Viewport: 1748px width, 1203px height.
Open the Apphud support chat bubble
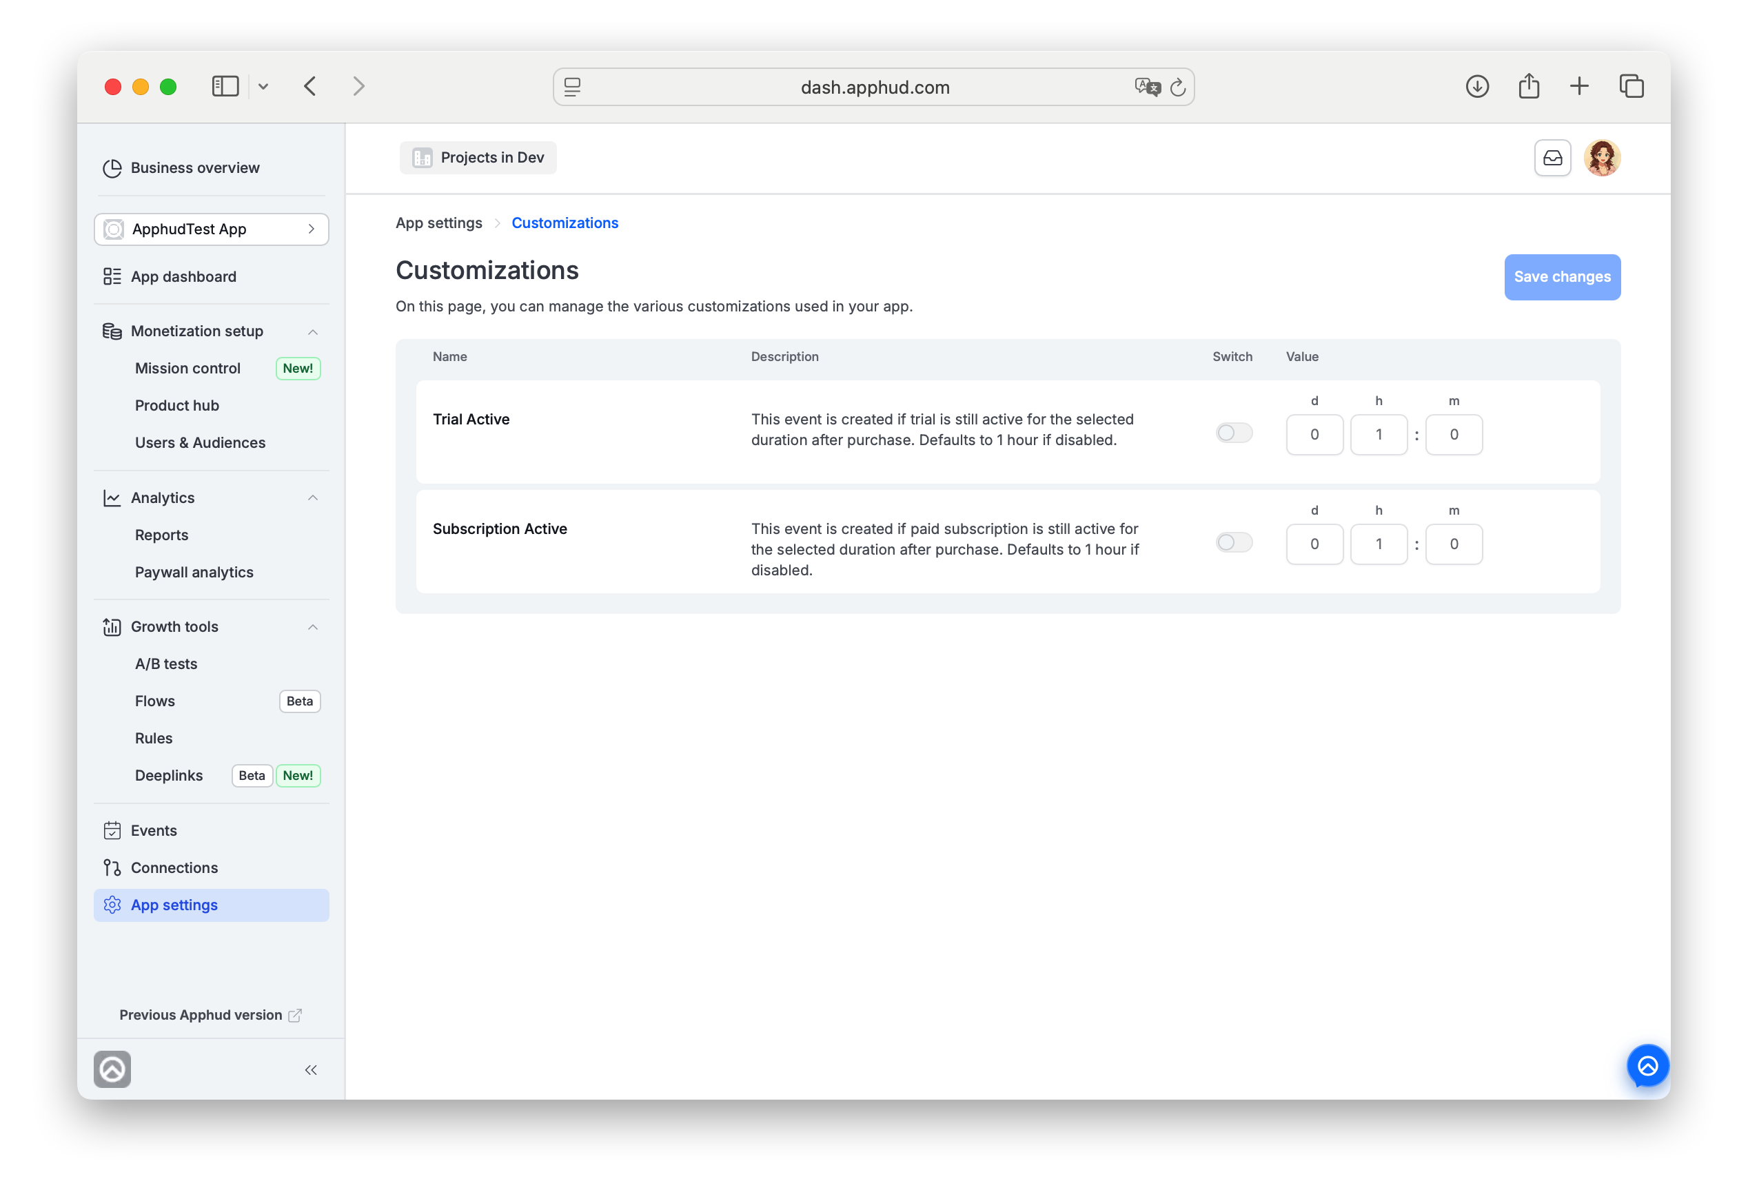click(x=1647, y=1066)
